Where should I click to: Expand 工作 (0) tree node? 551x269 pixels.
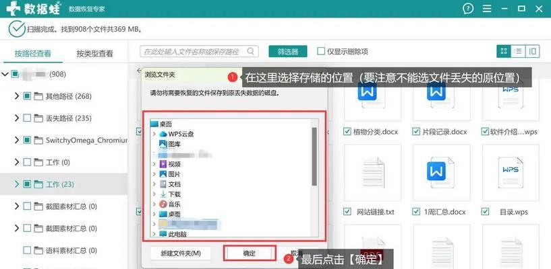(16, 162)
